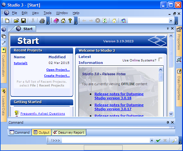The image size is (183, 151).
Task: Click the browser Back arrow
Action: click(84, 21)
